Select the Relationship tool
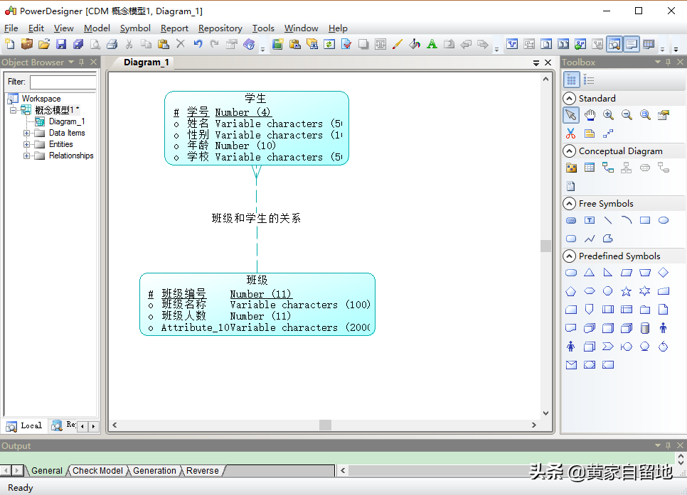This screenshot has height=495, width=687. click(607, 168)
